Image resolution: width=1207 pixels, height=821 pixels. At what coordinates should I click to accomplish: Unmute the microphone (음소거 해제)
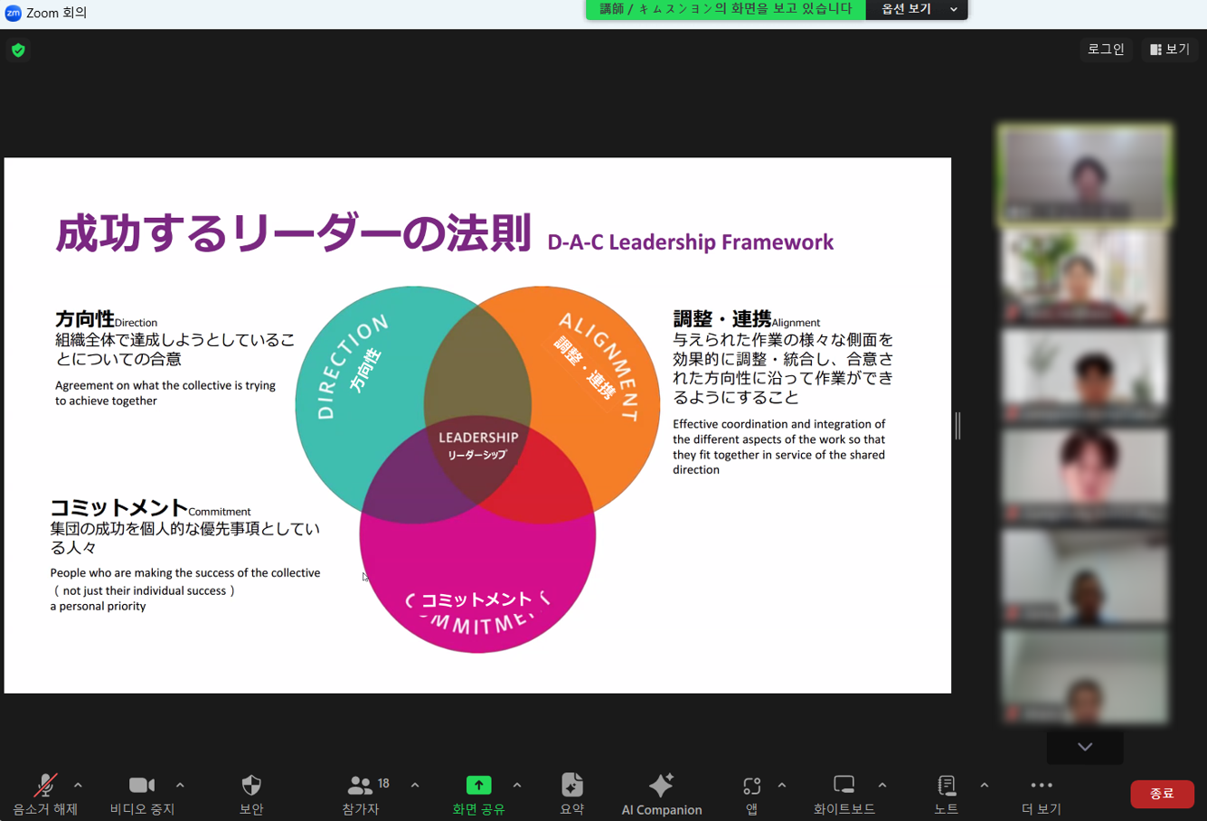44,794
